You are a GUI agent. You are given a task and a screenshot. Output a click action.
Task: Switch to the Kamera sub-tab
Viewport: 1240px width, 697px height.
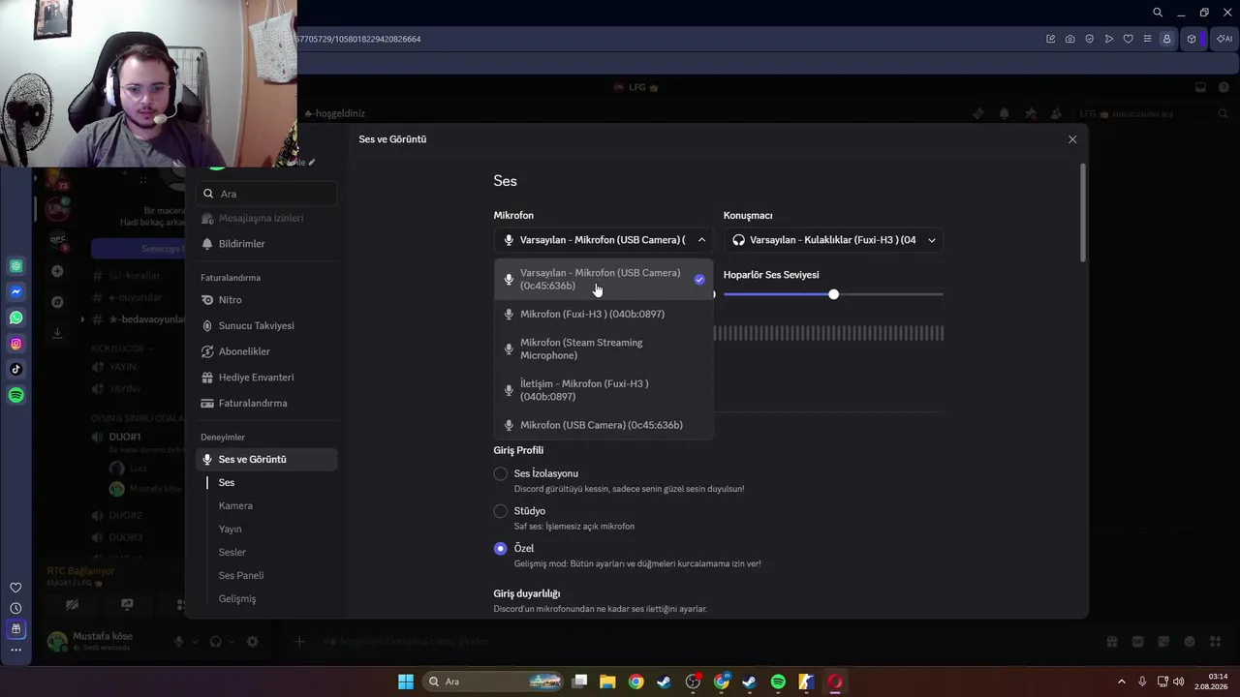(x=235, y=506)
